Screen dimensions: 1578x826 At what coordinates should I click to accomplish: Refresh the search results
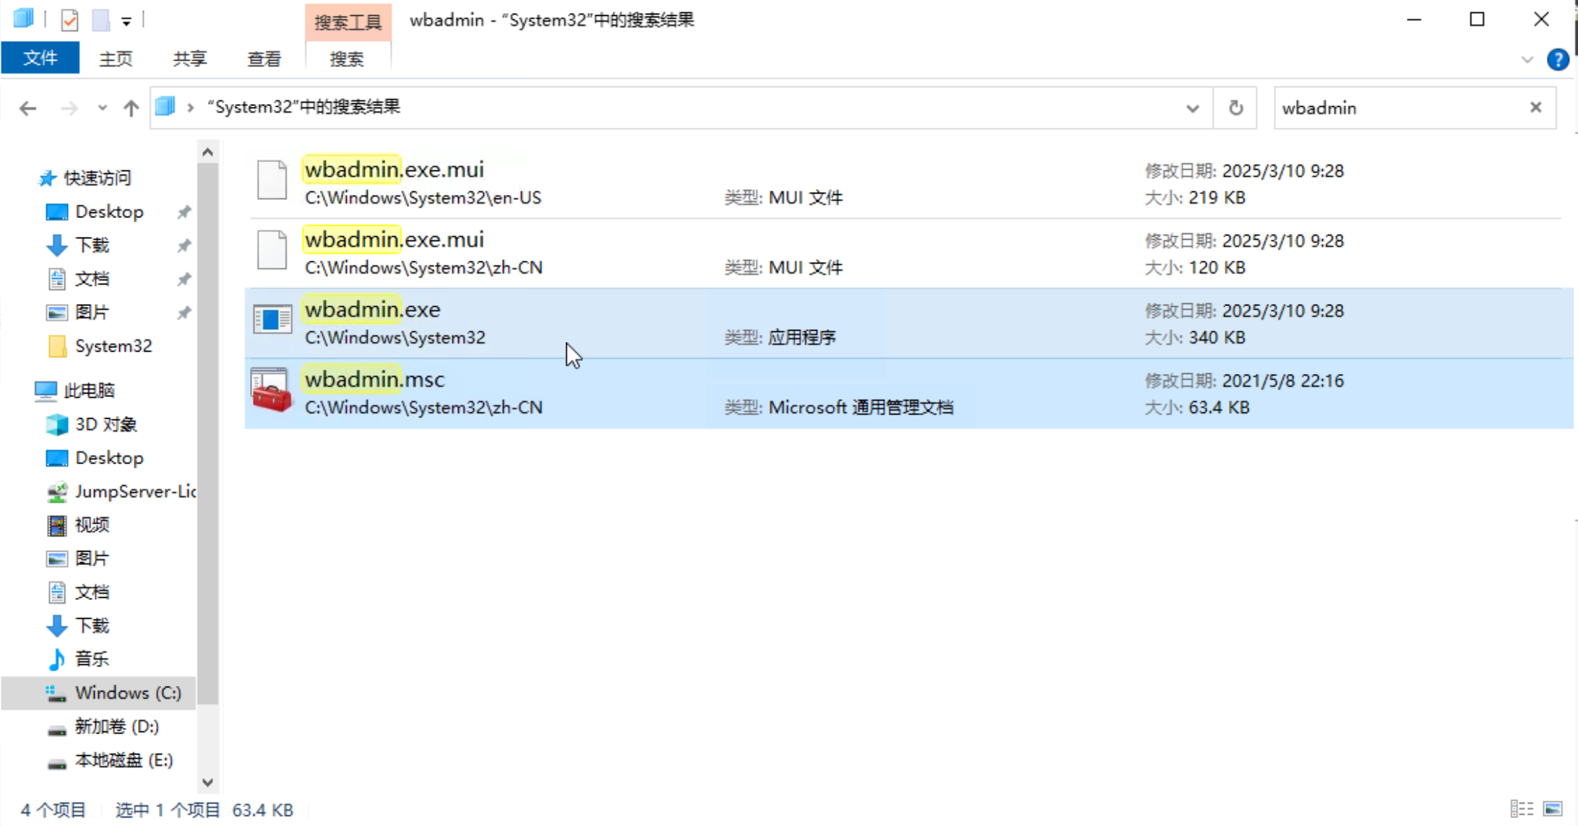(x=1236, y=108)
